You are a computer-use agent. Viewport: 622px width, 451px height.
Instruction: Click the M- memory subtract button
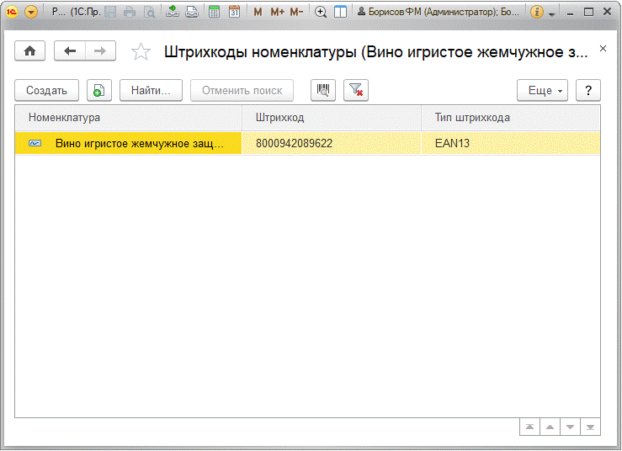click(296, 12)
